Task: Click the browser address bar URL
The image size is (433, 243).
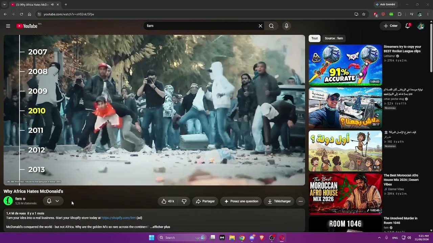Action: [x=69, y=14]
